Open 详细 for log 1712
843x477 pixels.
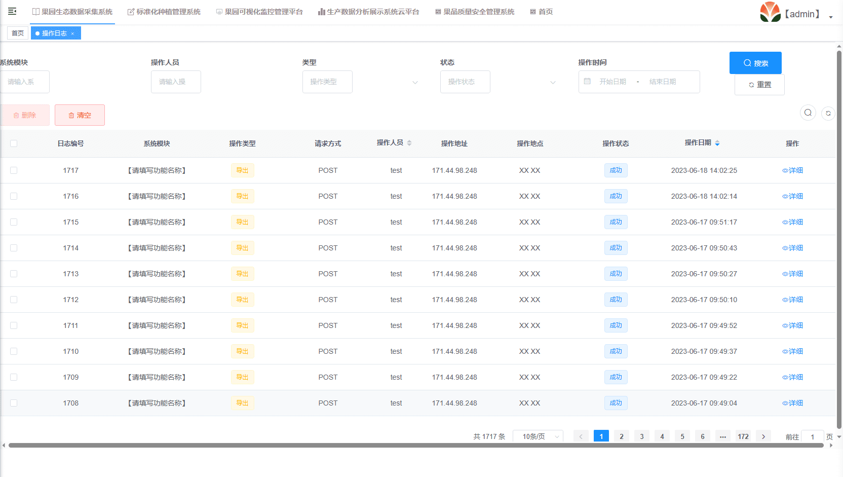tap(792, 300)
